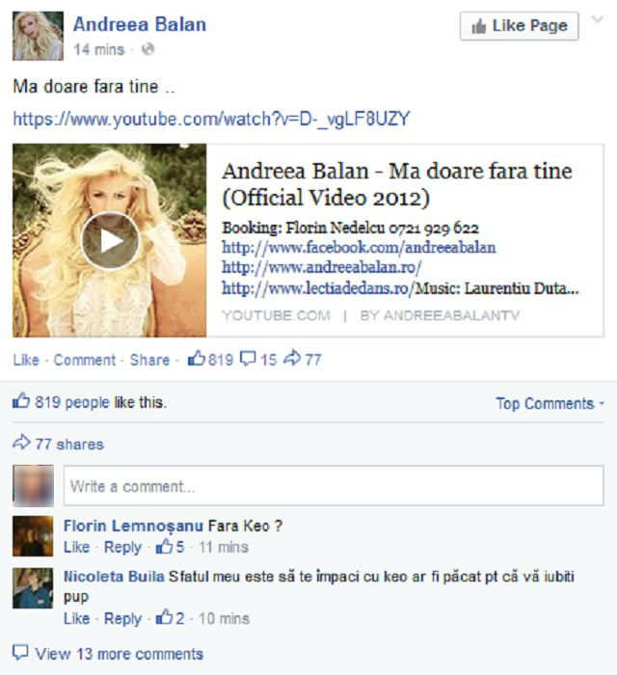Type in the Write a comment field
617x676 pixels.
pyautogui.click(x=333, y=486)
